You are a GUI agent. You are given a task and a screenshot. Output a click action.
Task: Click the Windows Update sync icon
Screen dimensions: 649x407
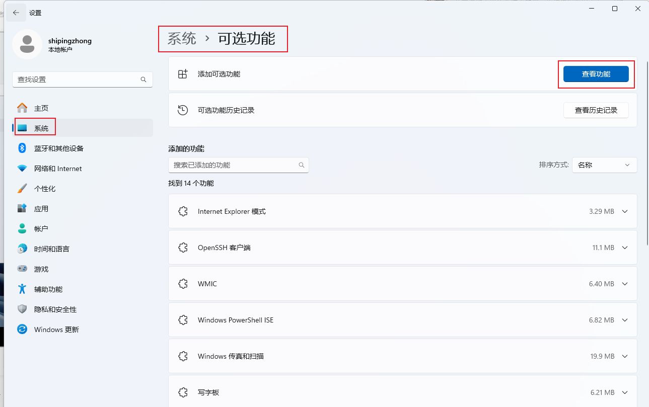22,330
